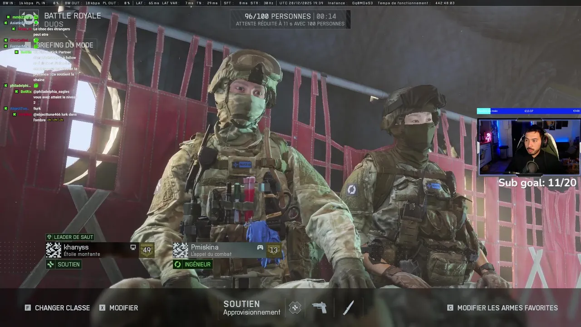Screen dimensions: 581x327
Task: Click the DUOS subtitle under Battle Royale
Action: pyautogui.click(x=54, y=25)
